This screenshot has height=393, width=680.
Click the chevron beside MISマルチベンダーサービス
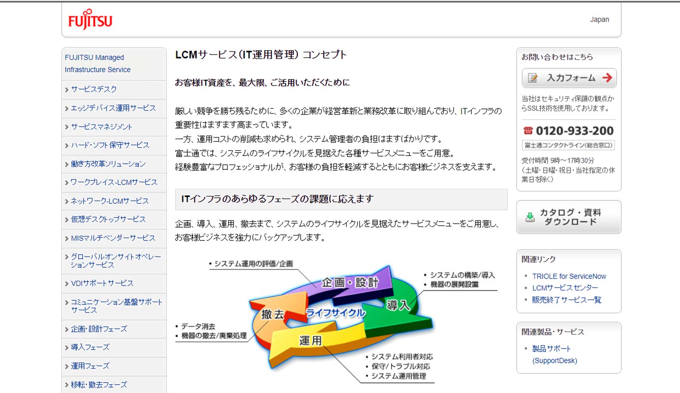(66, 238)
